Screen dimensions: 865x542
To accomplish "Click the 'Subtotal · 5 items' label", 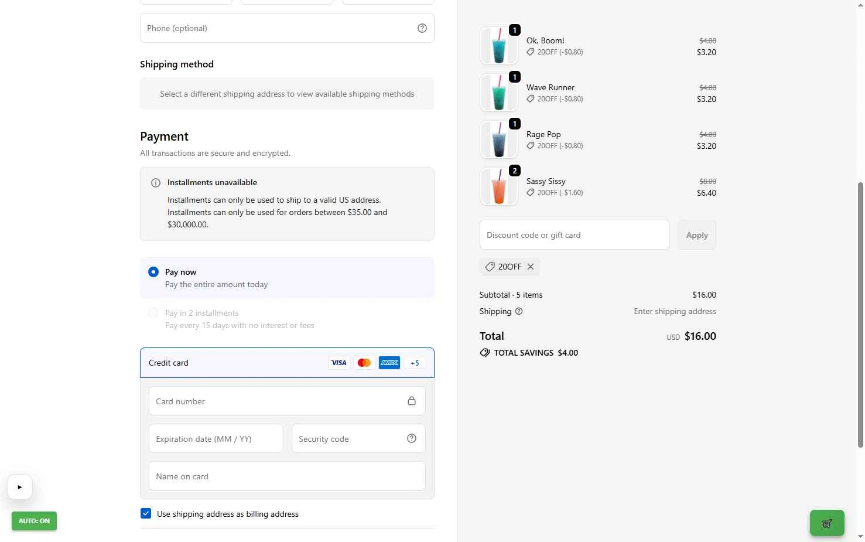I will 511,295.
